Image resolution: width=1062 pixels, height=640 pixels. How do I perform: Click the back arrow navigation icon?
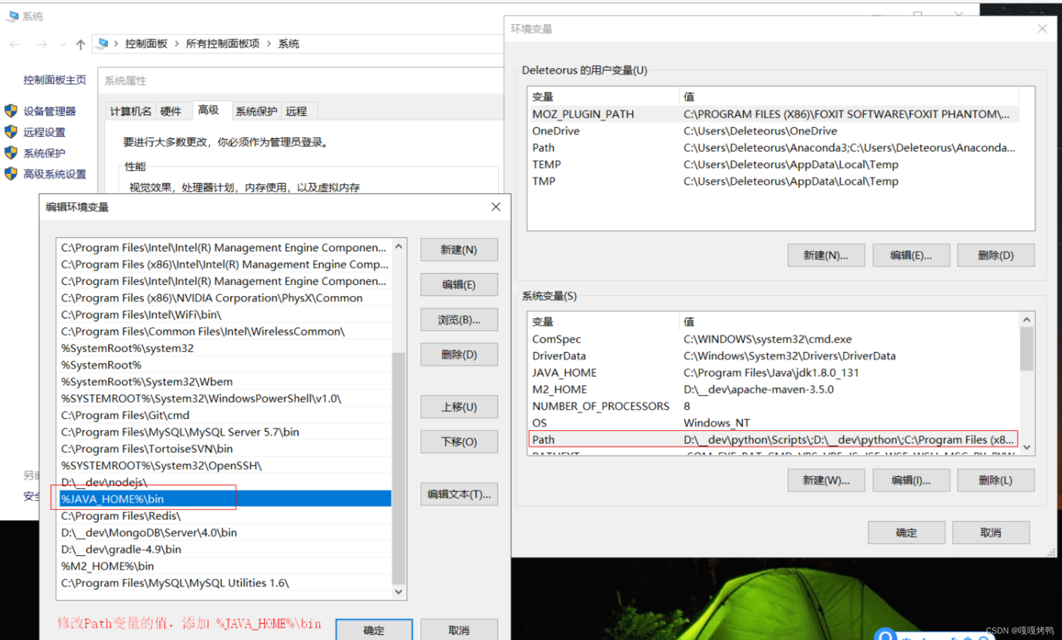[x=15, y=45]
